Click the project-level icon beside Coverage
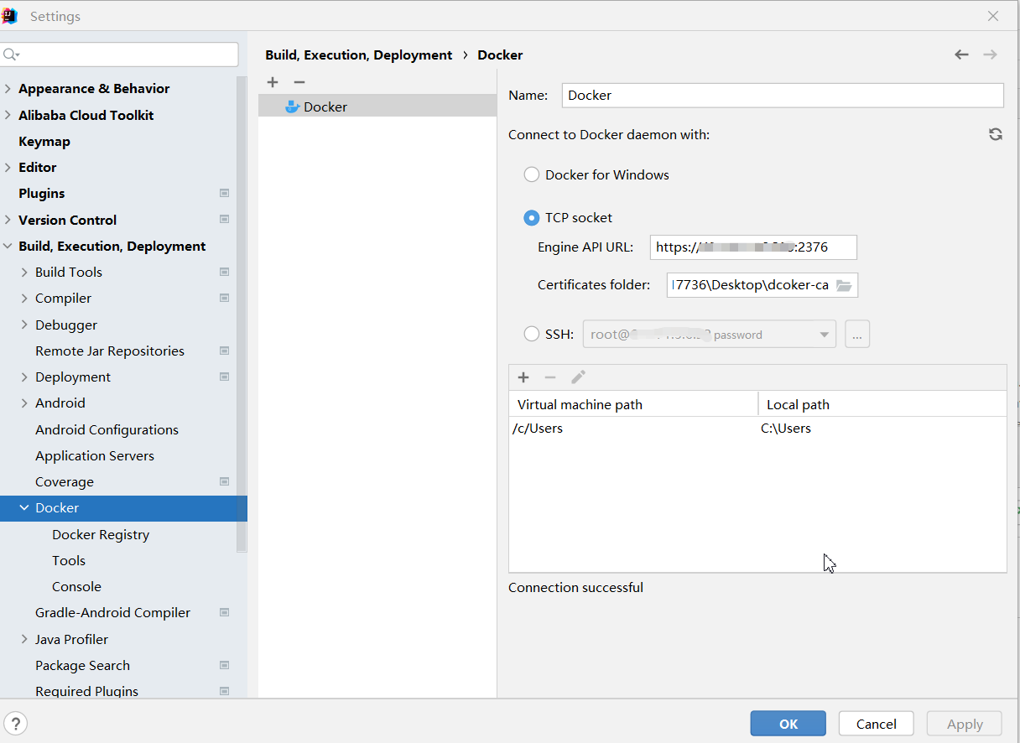This screenshot has width=1020, height=743. coord(224,482)
